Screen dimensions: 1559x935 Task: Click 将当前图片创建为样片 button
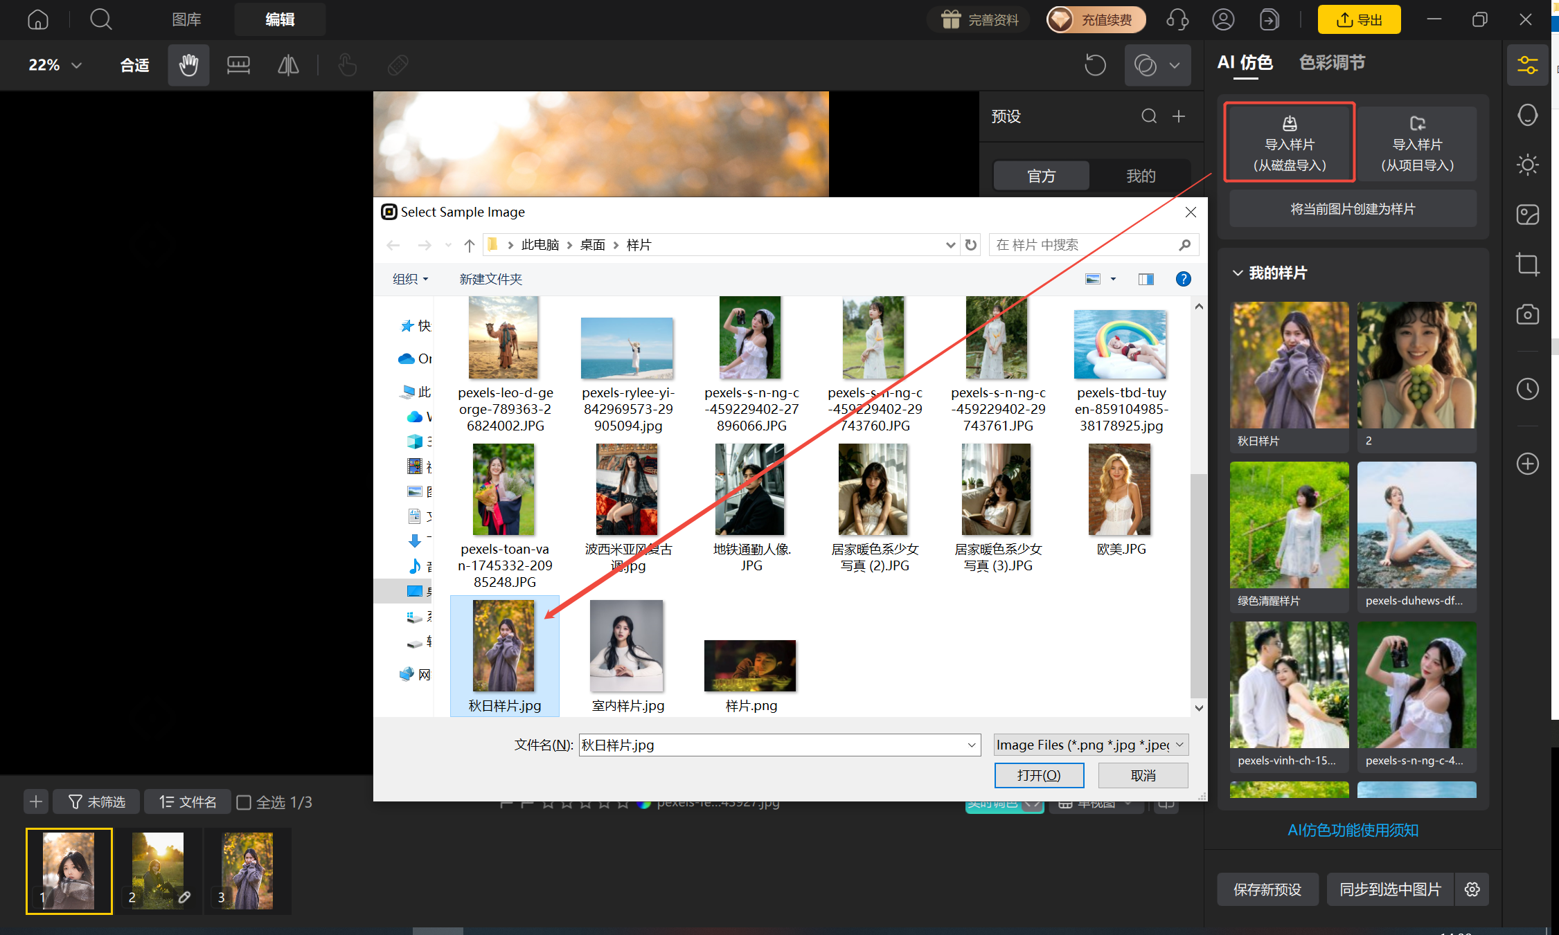[1353, 209]
